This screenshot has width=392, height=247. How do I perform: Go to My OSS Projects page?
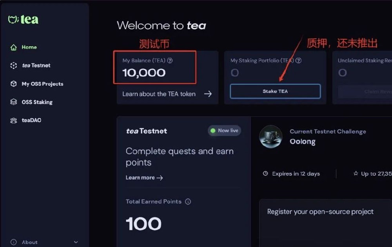tap(42, 84)
